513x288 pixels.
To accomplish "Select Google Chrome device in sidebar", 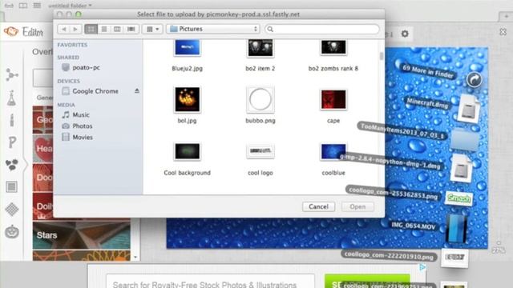I will 91,91.
